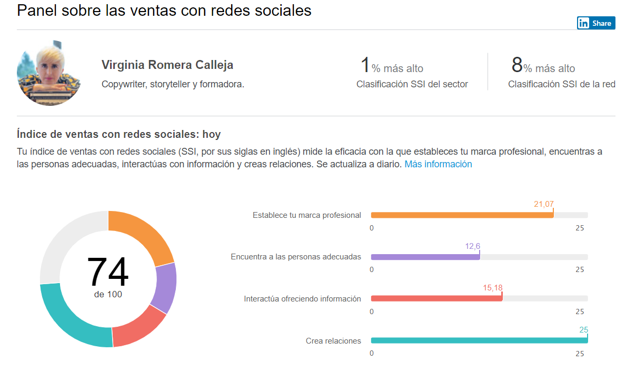Image resolution: width=626 pixels, height=372 pixels.
Task: Click the orange 'Establece tu marca profesional' bar
Action: point(462,215)
